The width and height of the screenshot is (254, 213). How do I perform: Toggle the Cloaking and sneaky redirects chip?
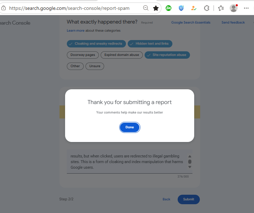96,44
